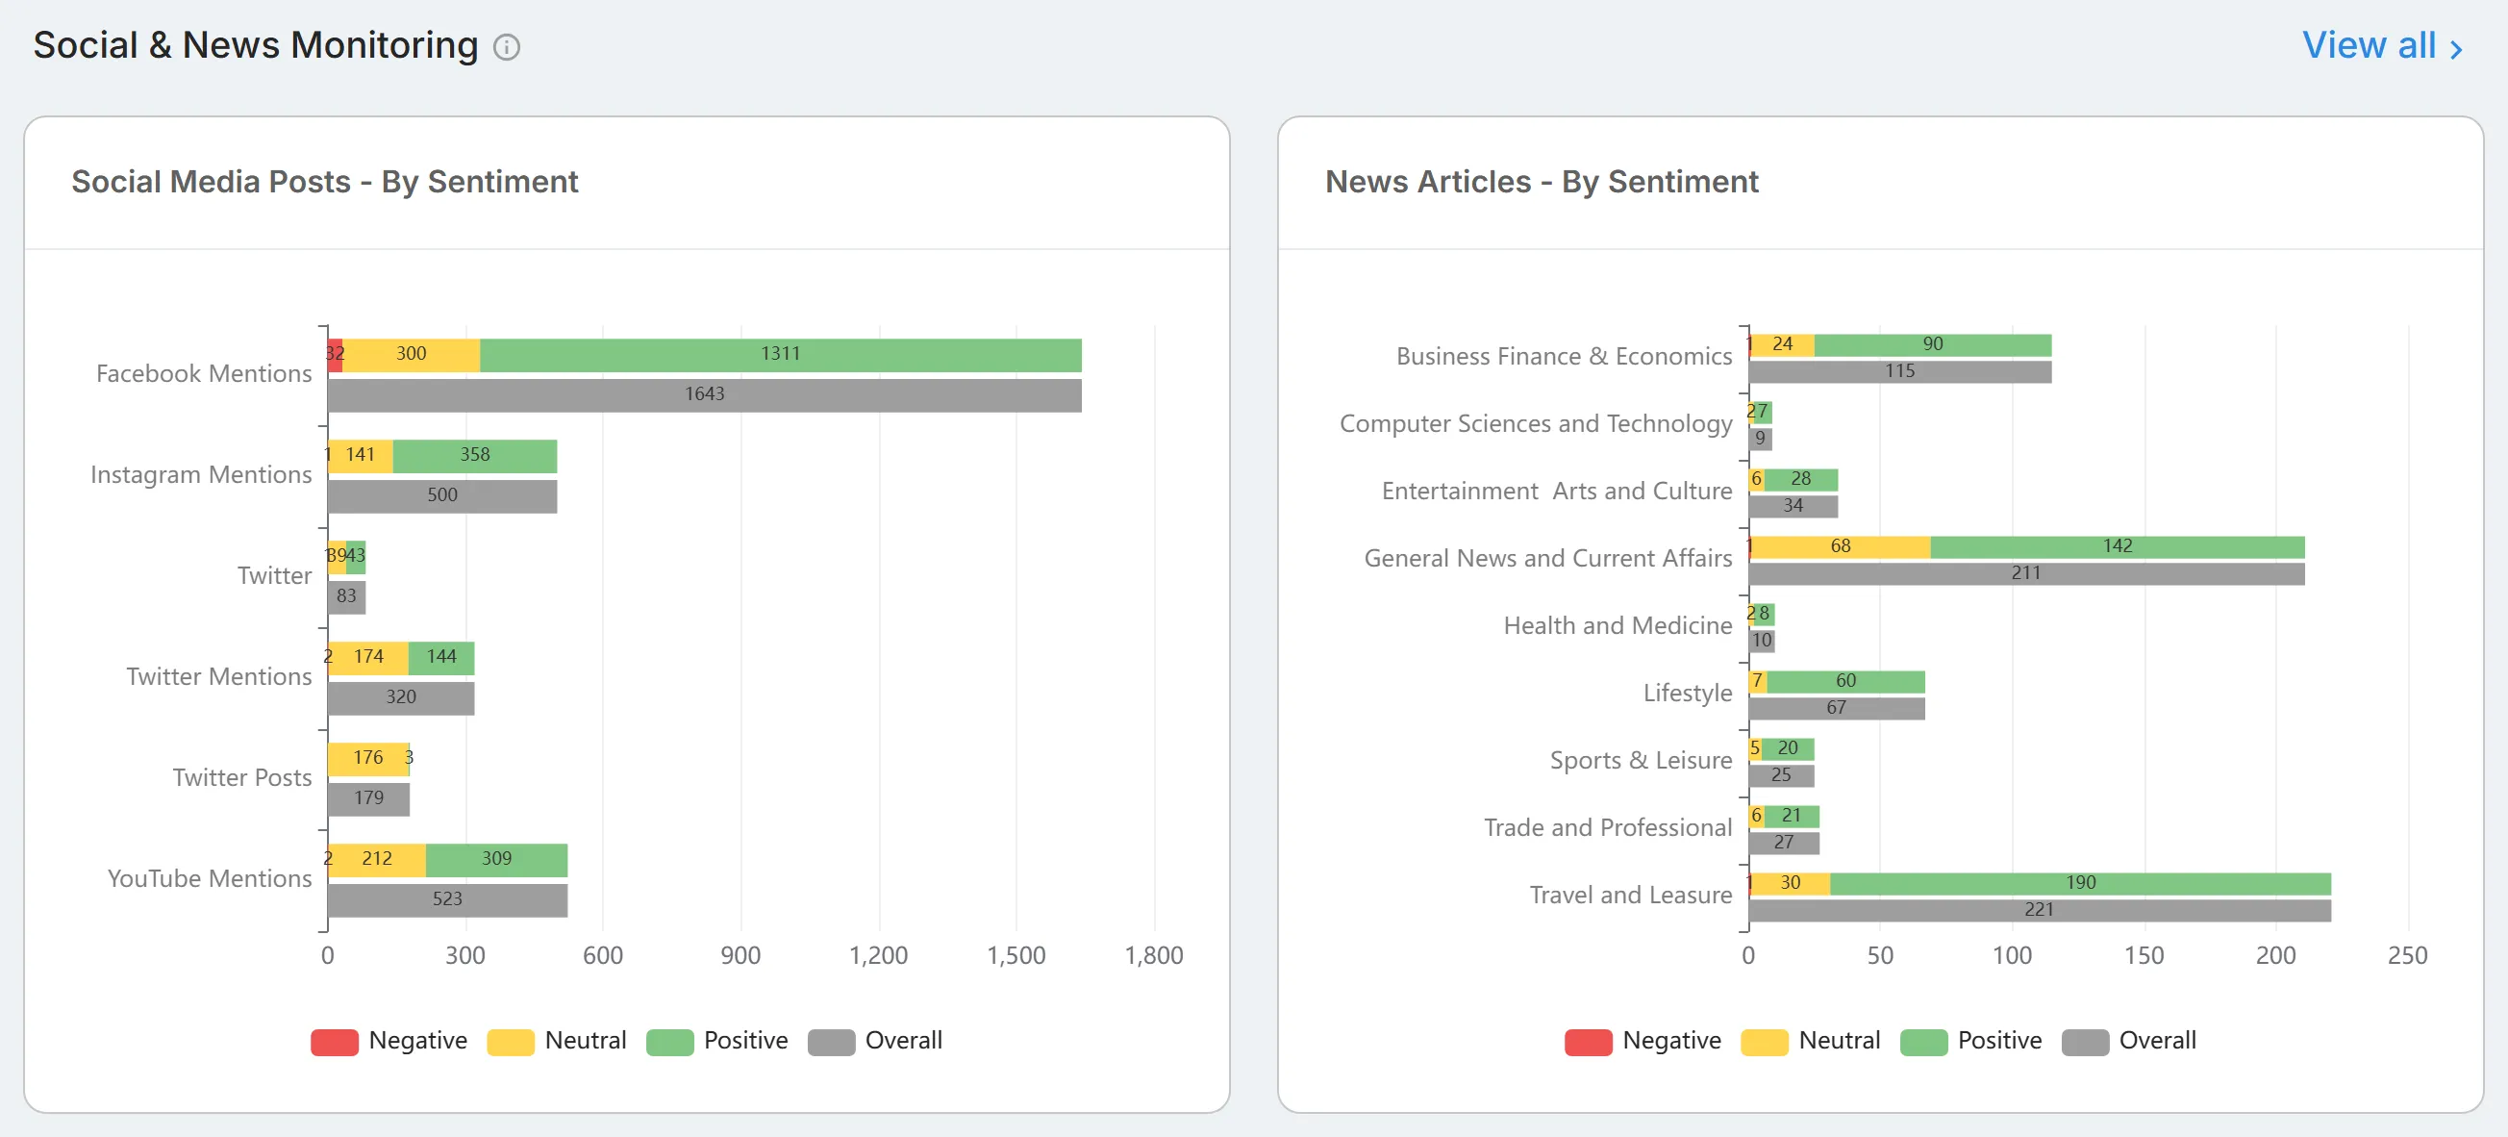This screenshot has width=2508, height=1137.
Task: Toggle Neutral legend in Social Media Posts chart
Action: 556,1042
